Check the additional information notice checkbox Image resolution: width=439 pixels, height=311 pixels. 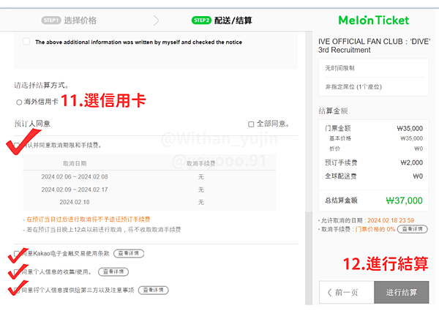point(26,42)
